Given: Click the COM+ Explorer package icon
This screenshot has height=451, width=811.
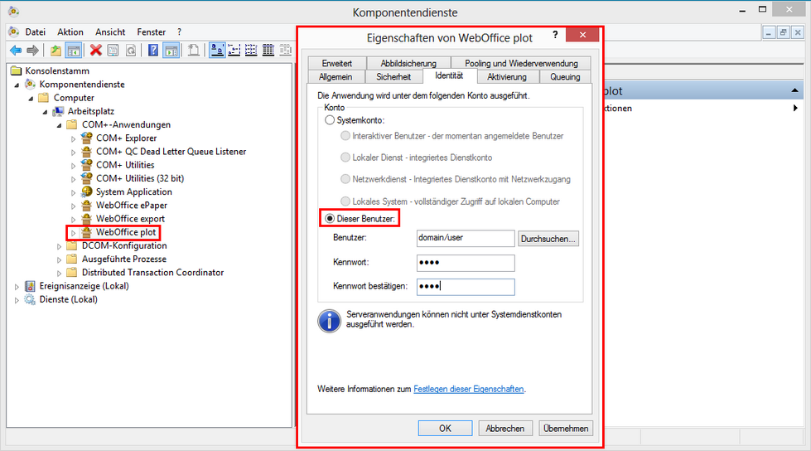Looking at the screenshot, I should tap(86, 138).
